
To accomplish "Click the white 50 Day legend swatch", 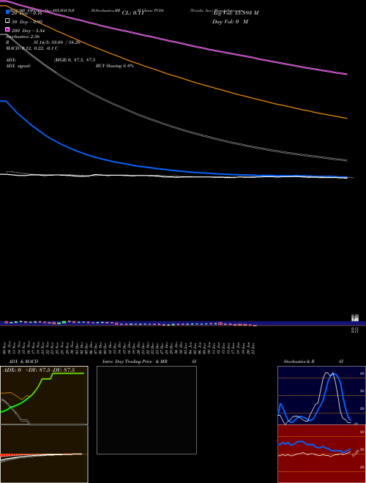I will pyautogui.click(x=7, y=21).
